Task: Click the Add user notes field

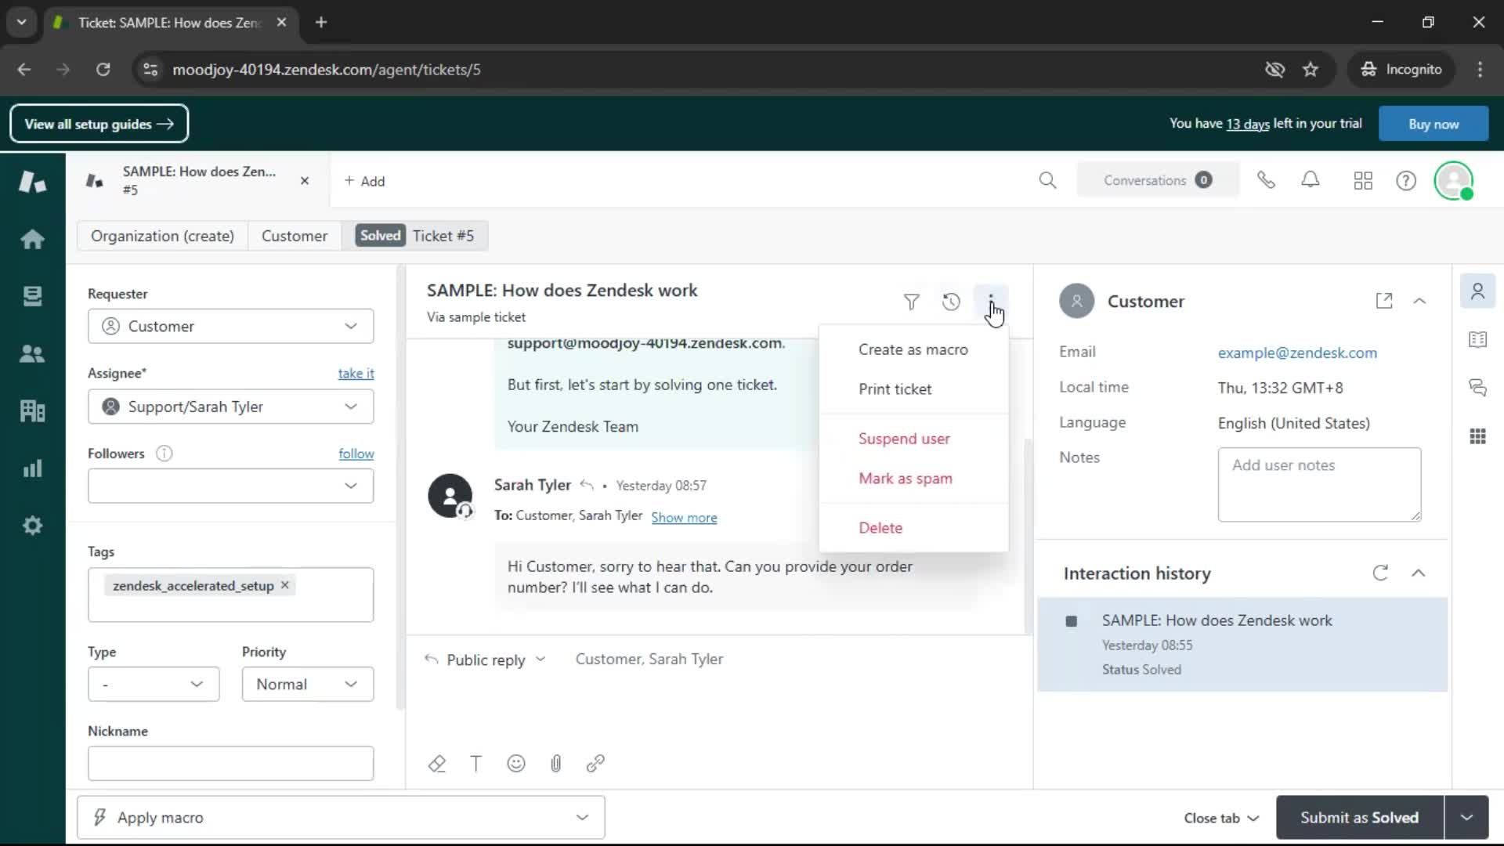Action: click(1319, 484)
